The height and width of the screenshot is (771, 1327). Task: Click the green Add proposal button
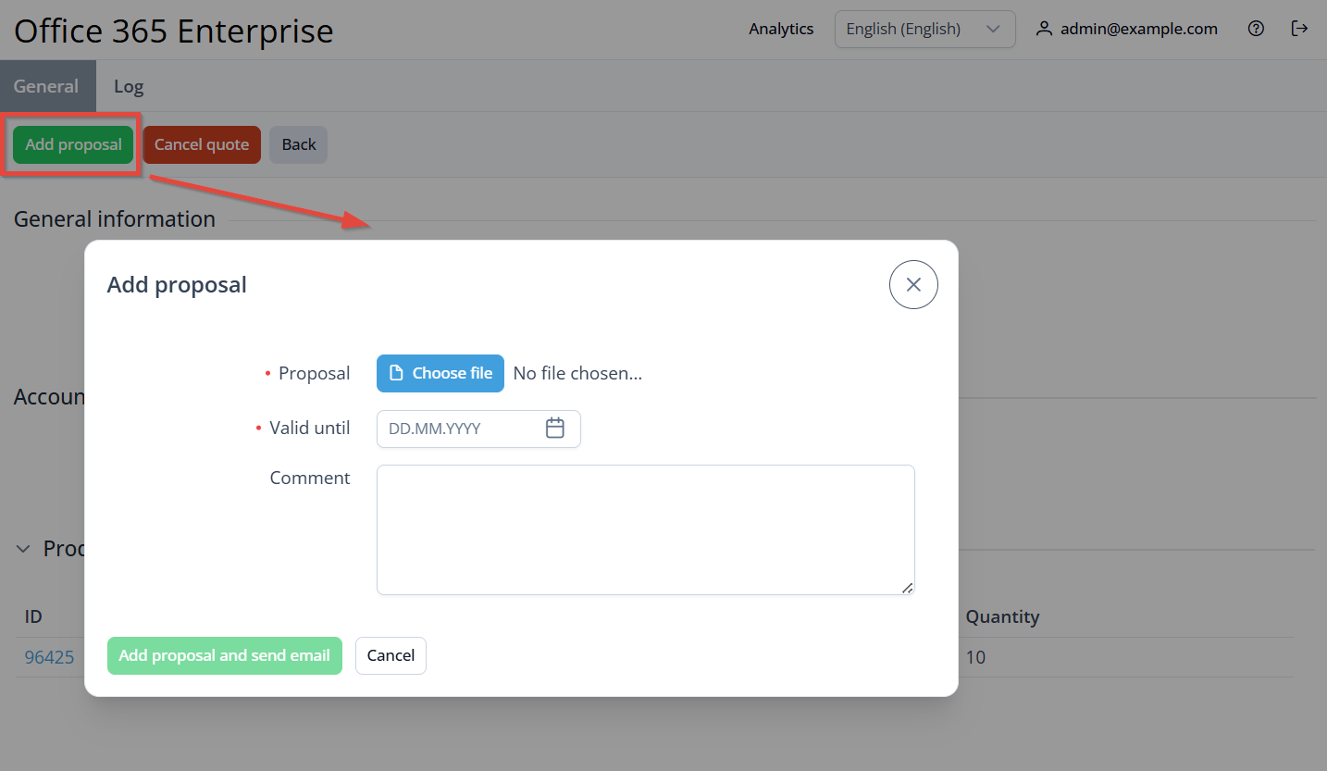click(x=73, y=144)
